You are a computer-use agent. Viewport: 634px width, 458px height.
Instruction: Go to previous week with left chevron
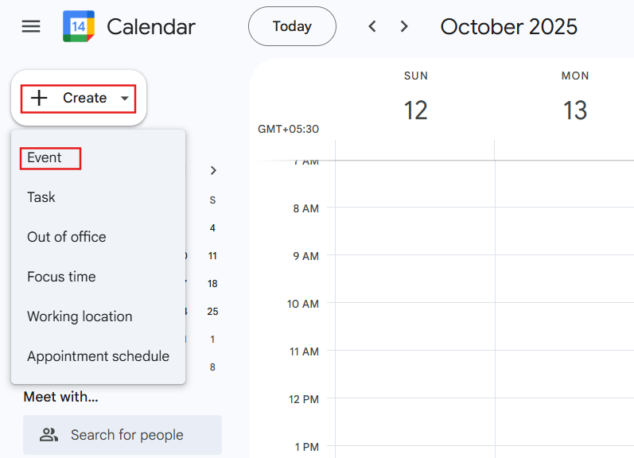[372, 26]
